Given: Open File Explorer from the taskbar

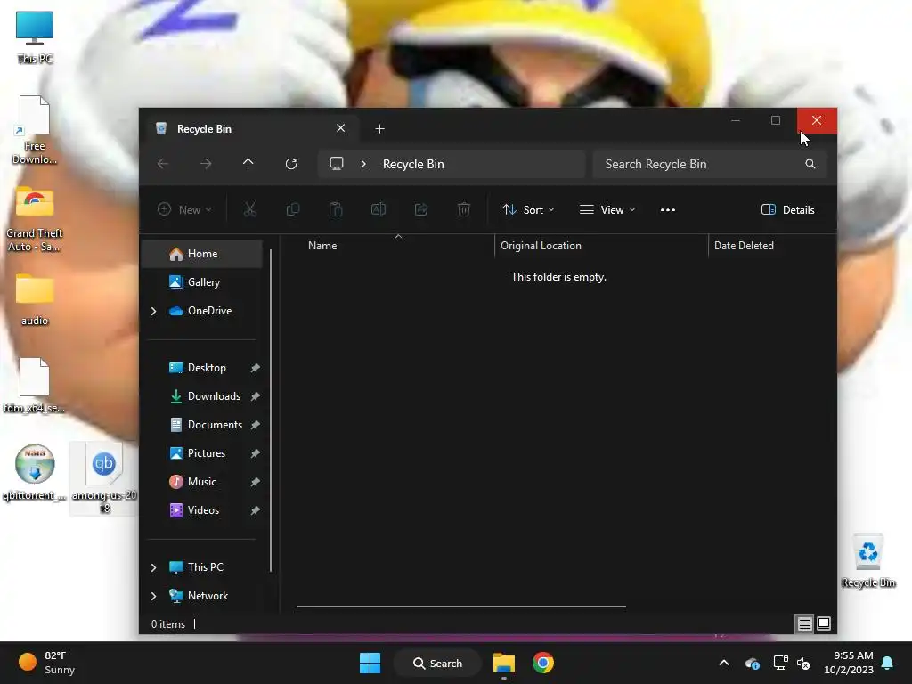Looking at the screenshot, I should [x=504, y=663].
